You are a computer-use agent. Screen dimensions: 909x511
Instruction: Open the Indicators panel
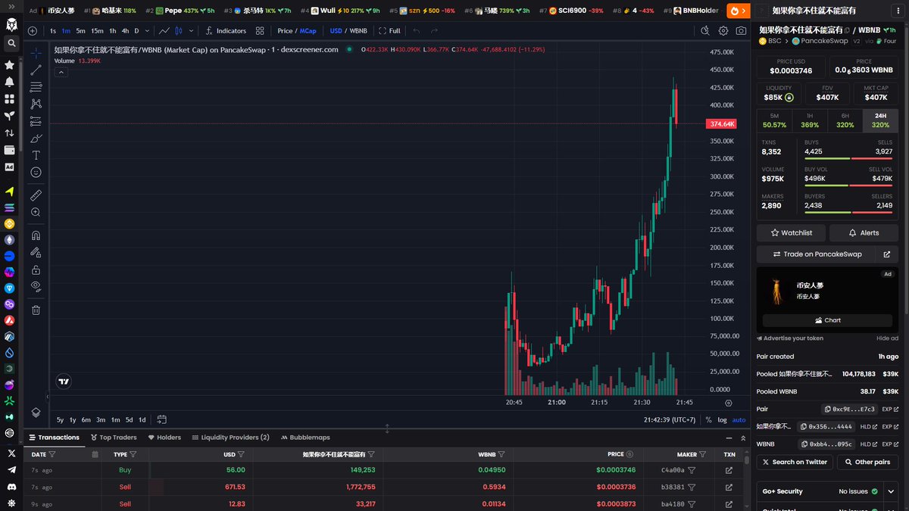click(x=226, y=31)
